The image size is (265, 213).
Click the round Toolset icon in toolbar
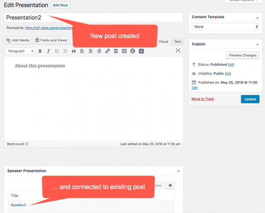pos(132,51)
